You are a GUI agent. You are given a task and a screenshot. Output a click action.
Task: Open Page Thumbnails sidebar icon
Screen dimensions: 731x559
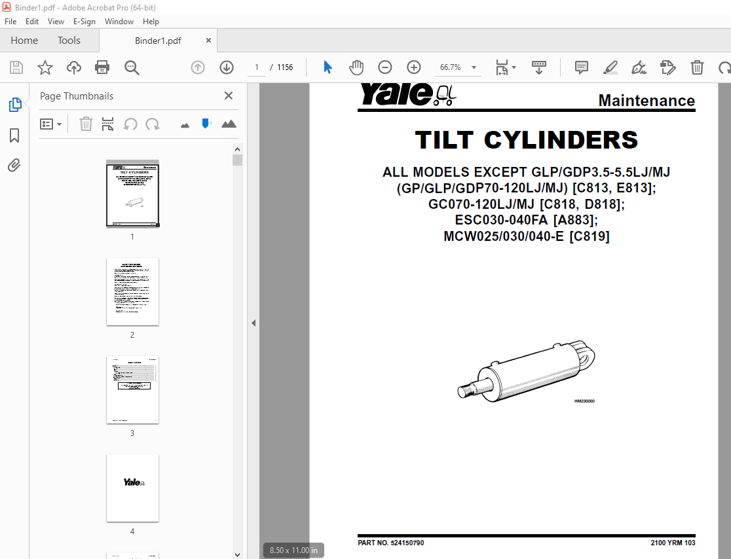pos(15,105)
